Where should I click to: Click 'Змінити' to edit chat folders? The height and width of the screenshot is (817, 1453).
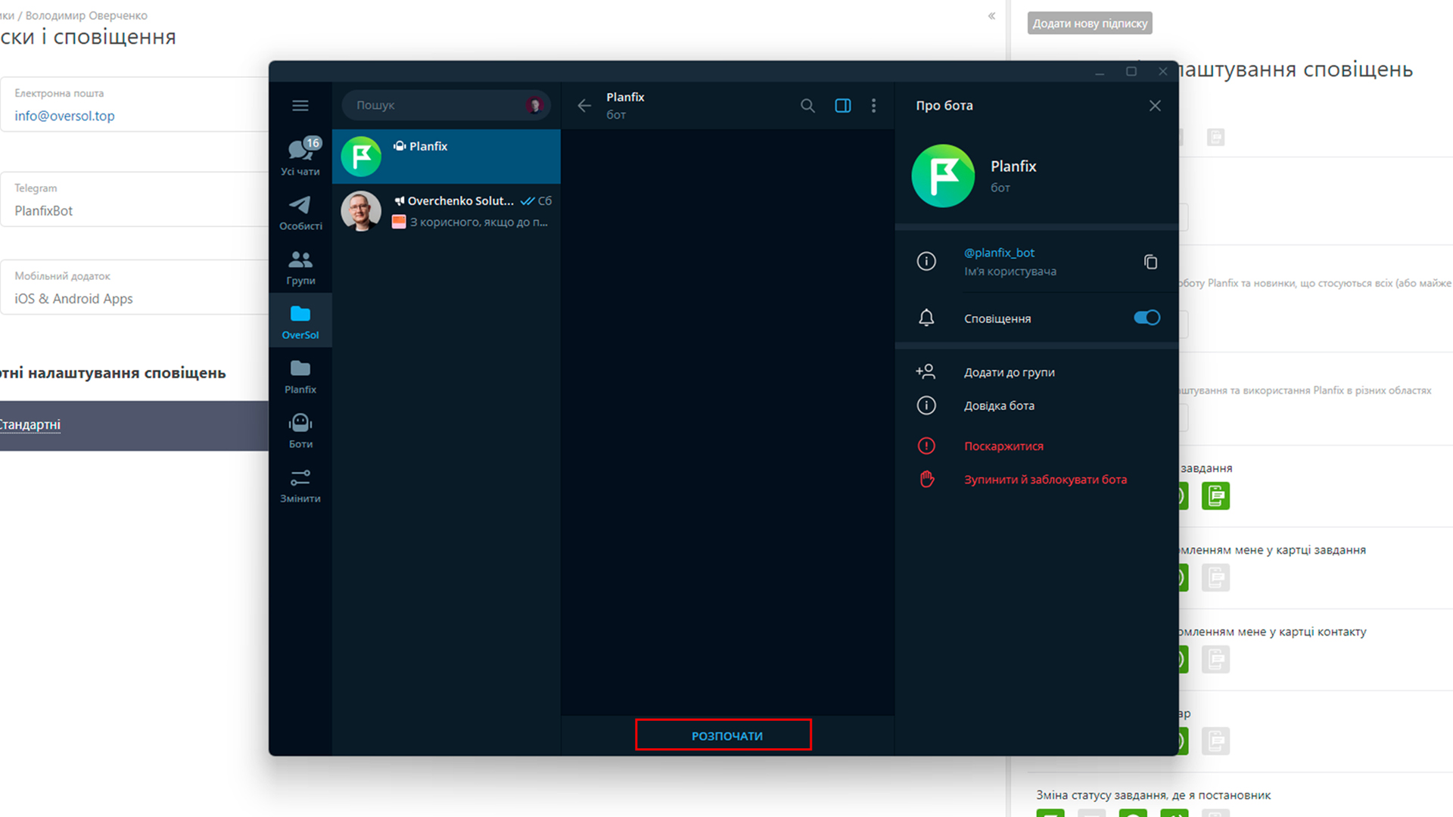pyautogui.click(x=300, y=485)
